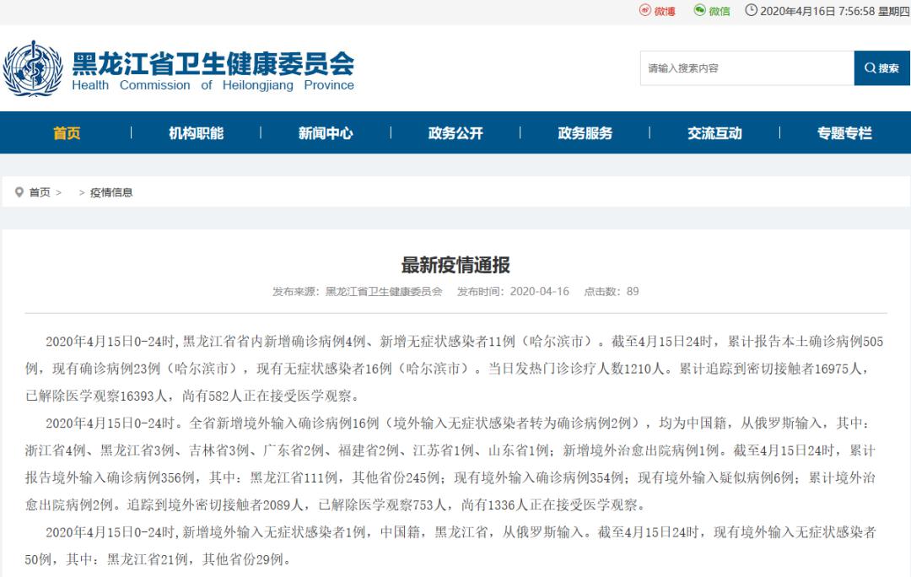911x577 pixels.
Task: Select 政务公开 in the navigation bar
Action: [x=455, y=133]
